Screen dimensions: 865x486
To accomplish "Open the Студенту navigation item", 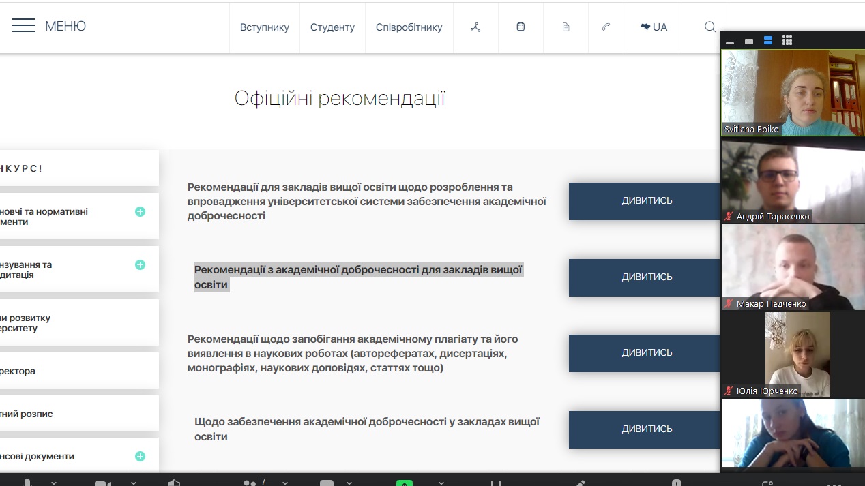I will pyautogui.click(x=332, y=27).
